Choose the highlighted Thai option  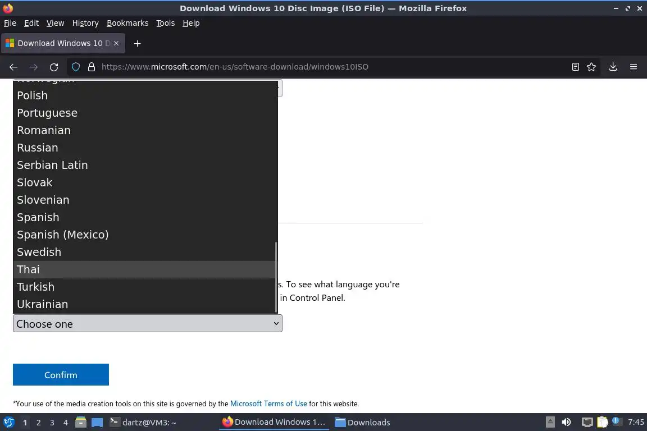tap(145, 269)
